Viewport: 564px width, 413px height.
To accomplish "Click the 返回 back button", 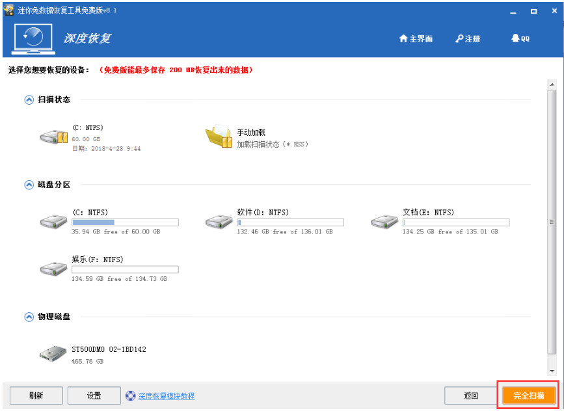I will [471, 395].
